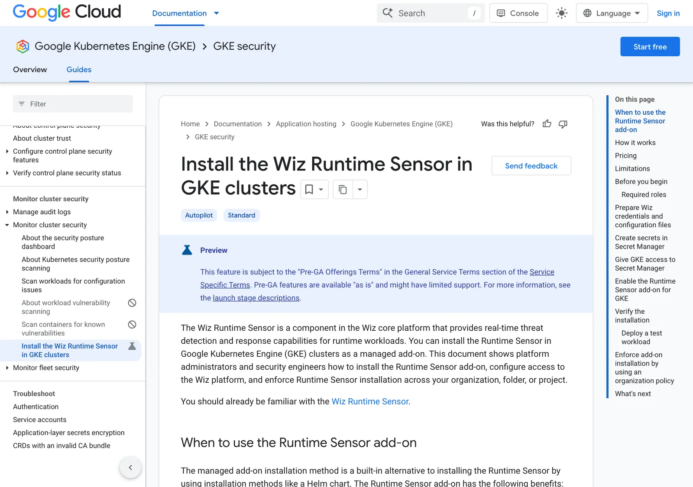Click the Filter input field
Screen dimensions: 693x487
[x=73, y=104]
